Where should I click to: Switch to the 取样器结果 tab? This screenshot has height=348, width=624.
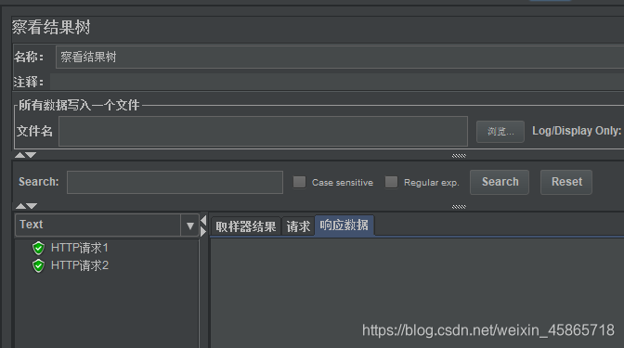point(246,226)
